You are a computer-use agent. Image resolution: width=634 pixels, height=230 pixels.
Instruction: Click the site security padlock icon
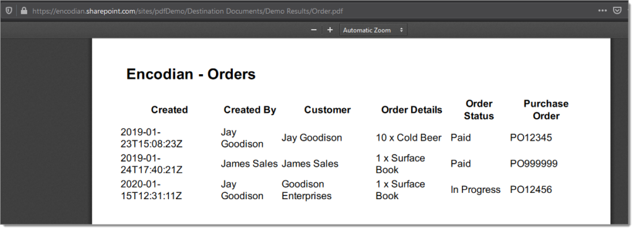pos(24,11)
